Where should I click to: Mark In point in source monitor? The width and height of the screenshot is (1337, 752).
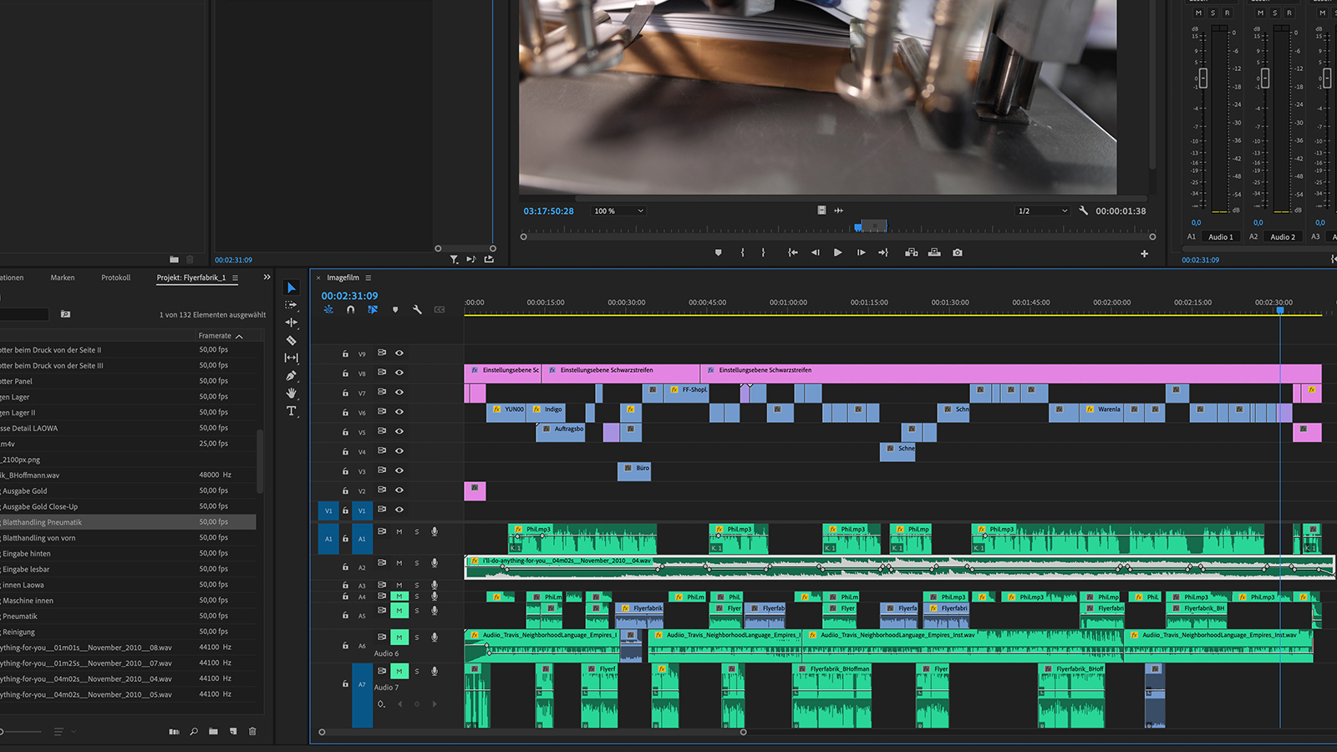pos(742,252)
